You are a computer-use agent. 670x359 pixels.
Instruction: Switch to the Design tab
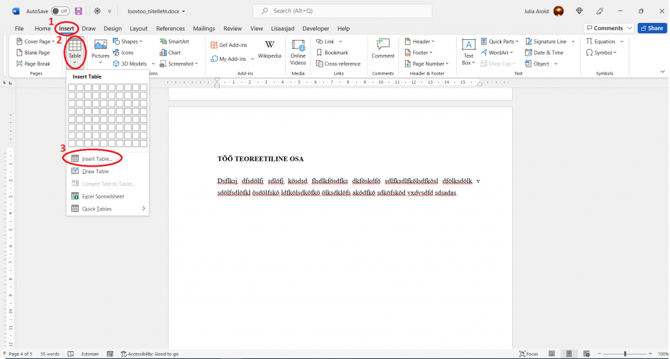(113, 29)
